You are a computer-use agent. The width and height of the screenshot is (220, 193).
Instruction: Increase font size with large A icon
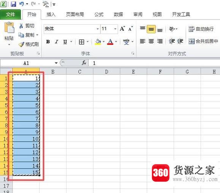click(x=122, y=29)
